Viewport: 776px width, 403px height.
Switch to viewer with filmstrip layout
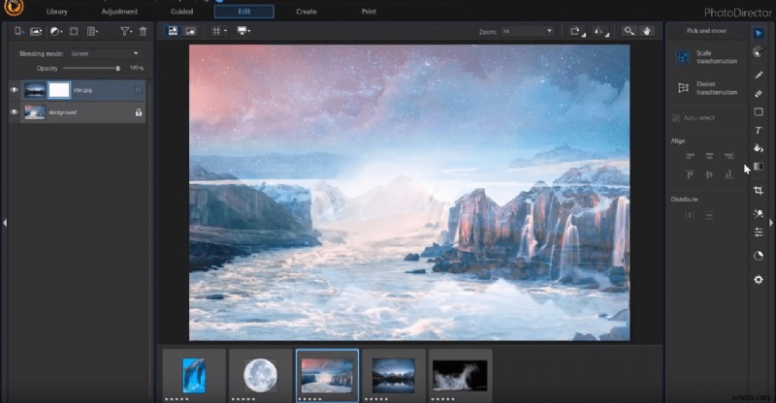point(173,31)
